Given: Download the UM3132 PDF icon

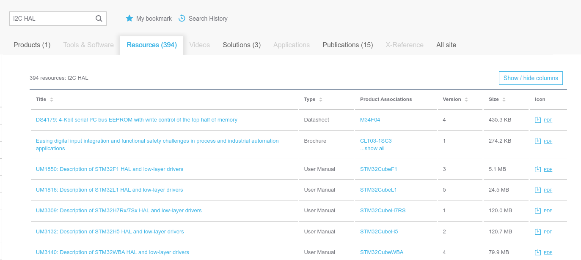Looking at the screenshot, I should coord(538,232).
